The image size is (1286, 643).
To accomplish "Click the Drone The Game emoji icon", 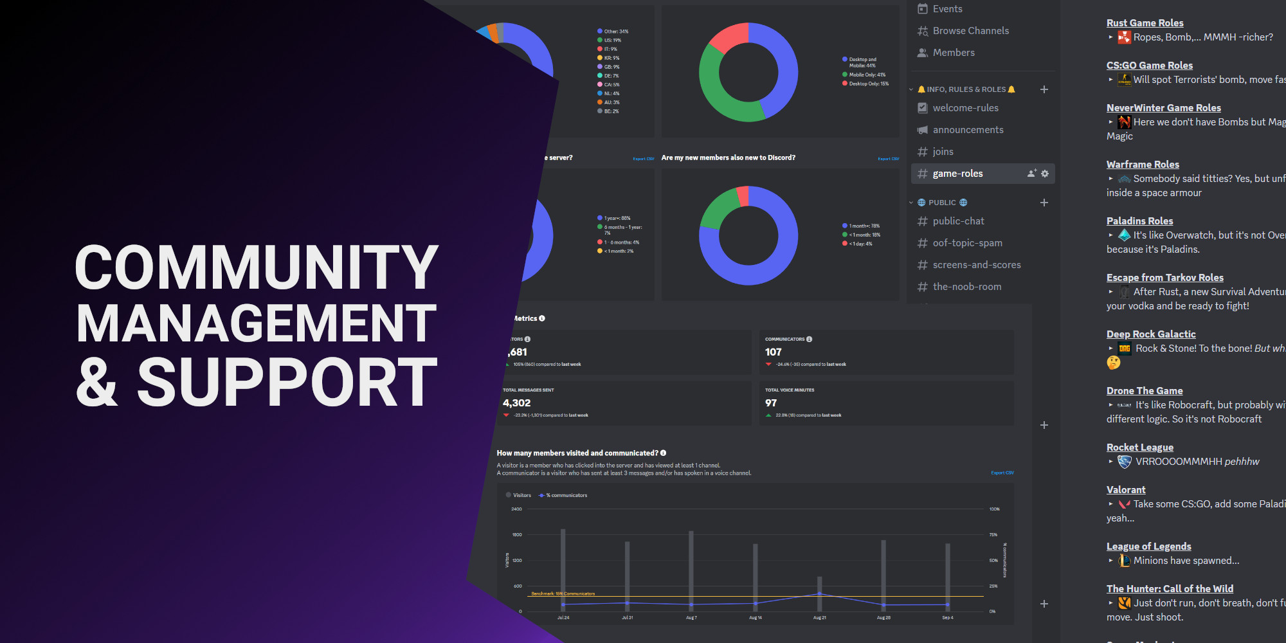I will click(1124, 405).
